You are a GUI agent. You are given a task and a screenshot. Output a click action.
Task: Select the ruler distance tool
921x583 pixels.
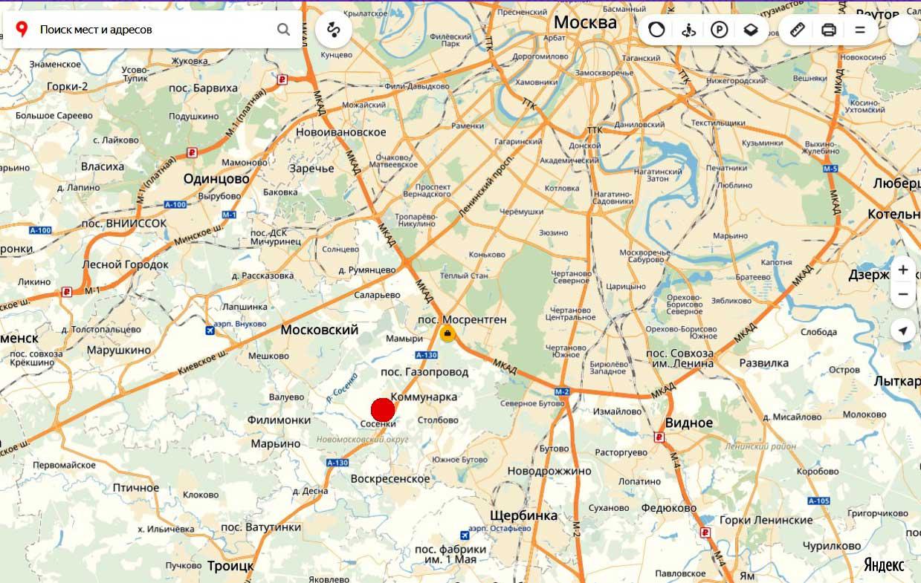[797, 30]
